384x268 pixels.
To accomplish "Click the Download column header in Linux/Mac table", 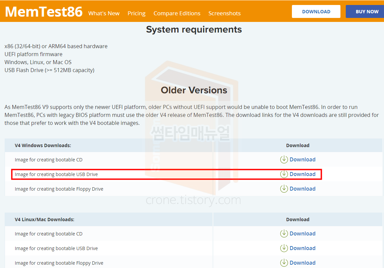I will coord(298,220).
